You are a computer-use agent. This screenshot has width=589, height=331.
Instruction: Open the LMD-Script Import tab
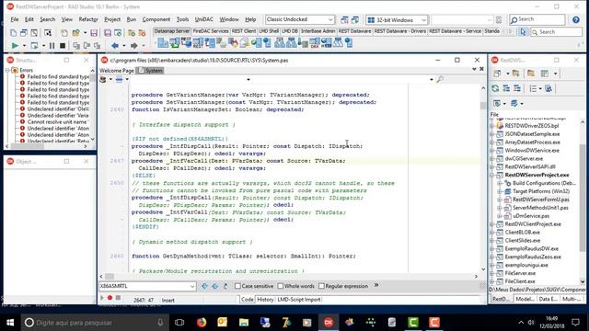299,300
